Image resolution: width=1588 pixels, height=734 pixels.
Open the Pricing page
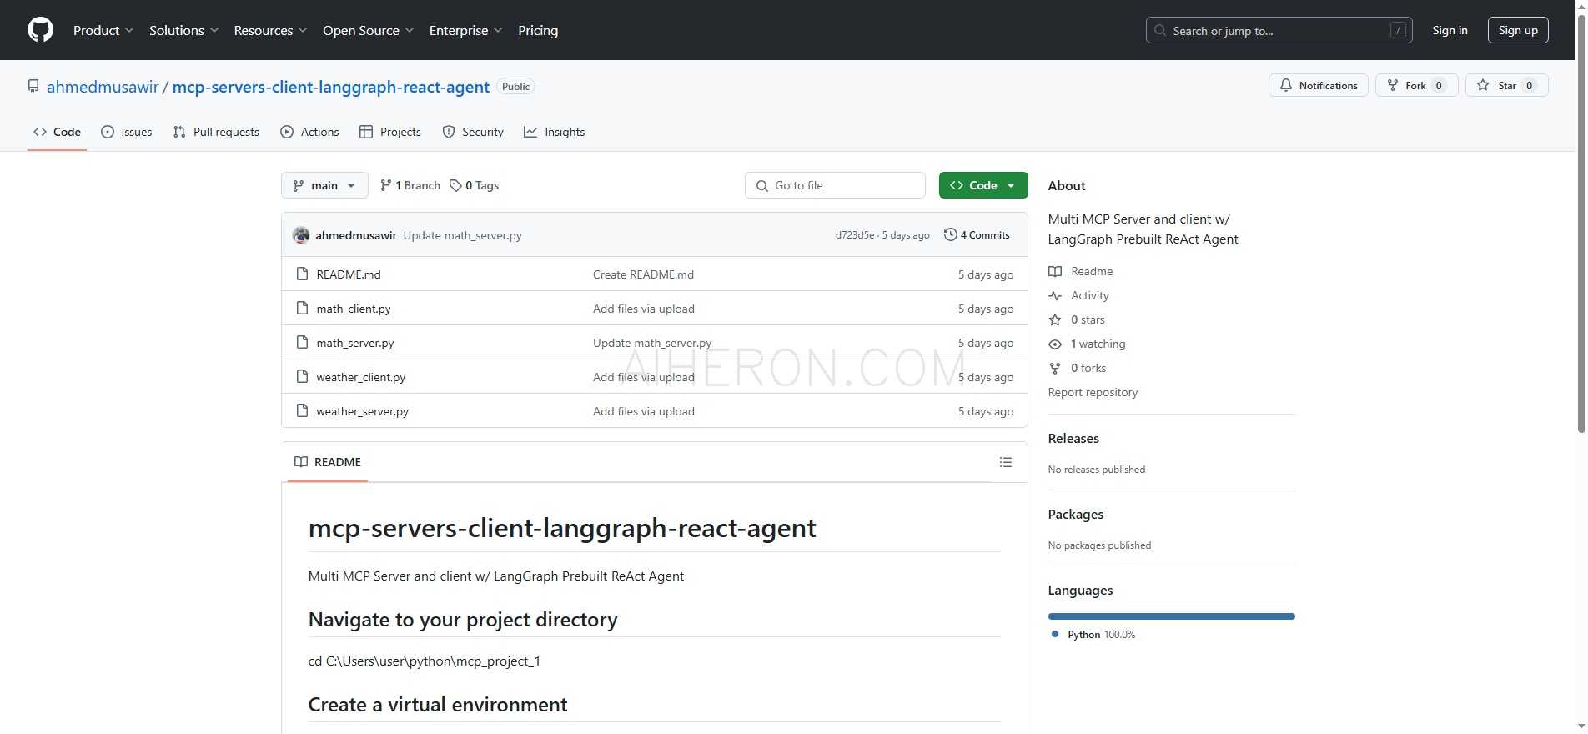538,30
